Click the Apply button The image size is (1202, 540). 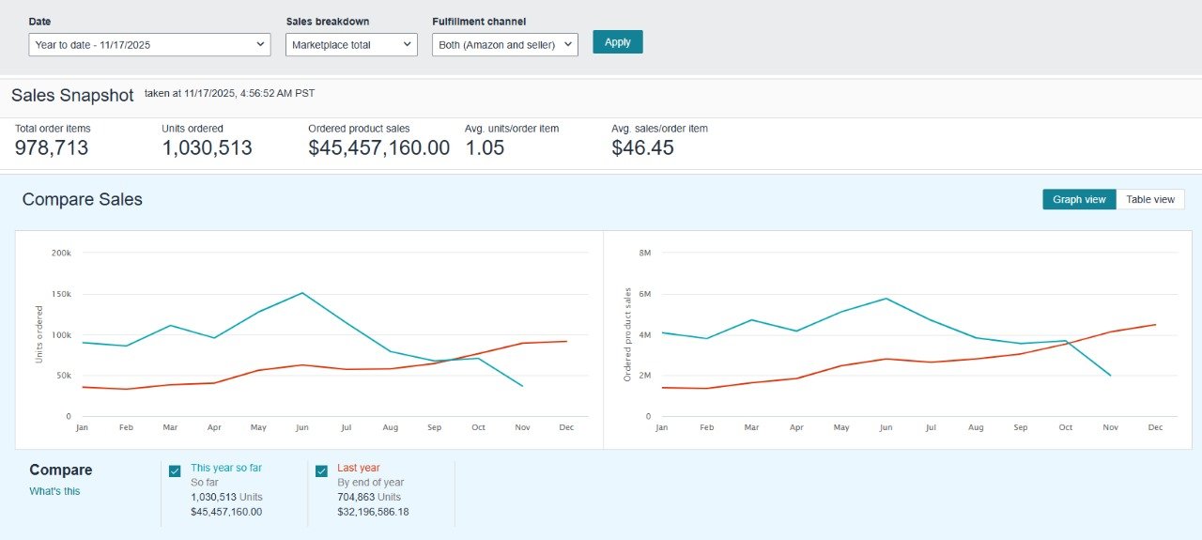[x=617, y=42]
